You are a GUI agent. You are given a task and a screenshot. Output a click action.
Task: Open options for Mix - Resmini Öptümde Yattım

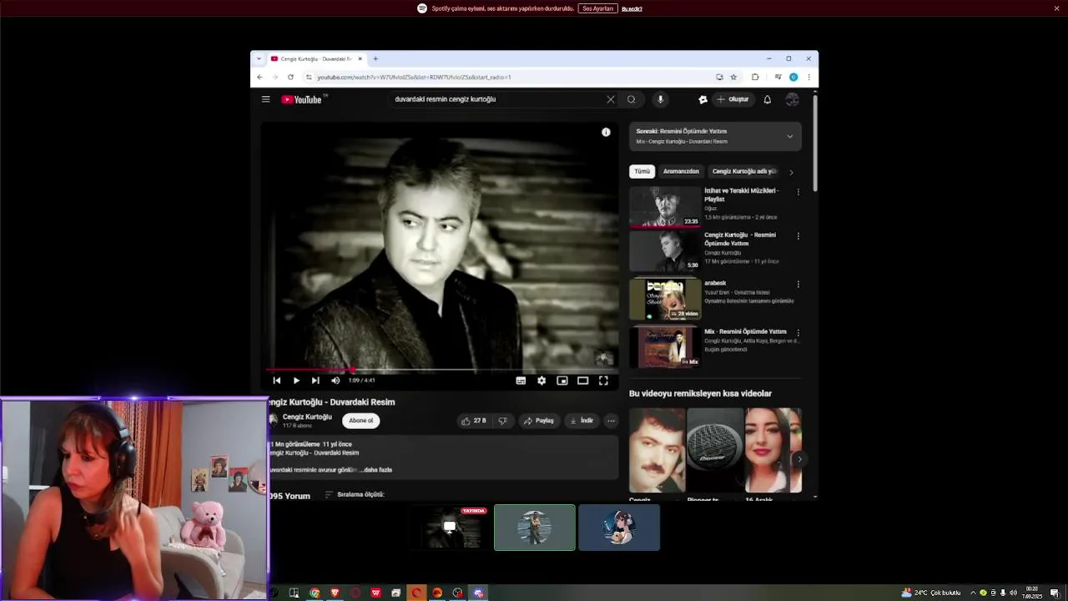click(x=798, y=332)
